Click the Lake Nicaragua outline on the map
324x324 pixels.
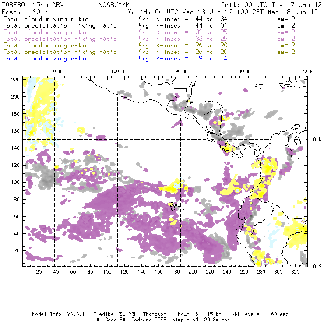point(210,130)
